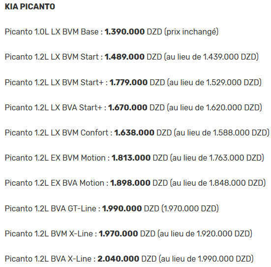Click the 1.990.000 bold GT-Line price
The width and height of the screenshot is (271, 267).
[122, 208]
